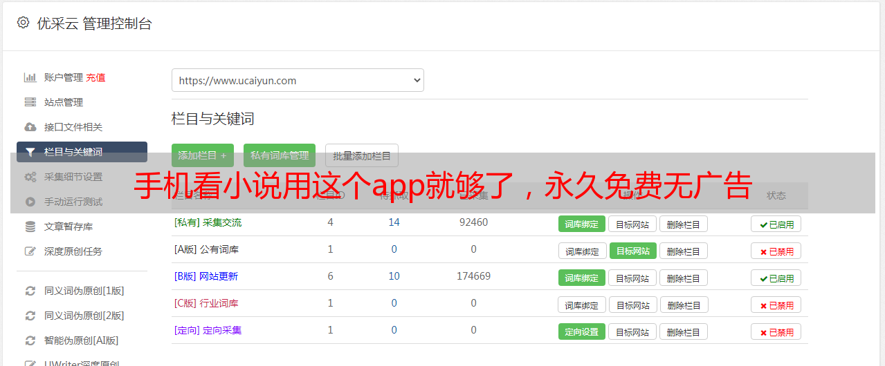885x366 pixels.
Task: Click the 174669 collected count cell
Action: [x=473, y=276]
